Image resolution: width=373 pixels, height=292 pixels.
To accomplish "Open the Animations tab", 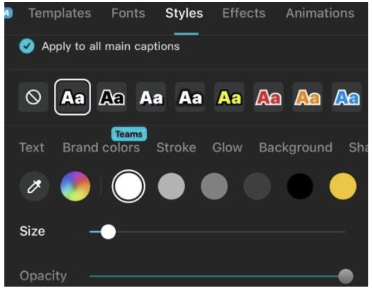I will tap(320, 13).
